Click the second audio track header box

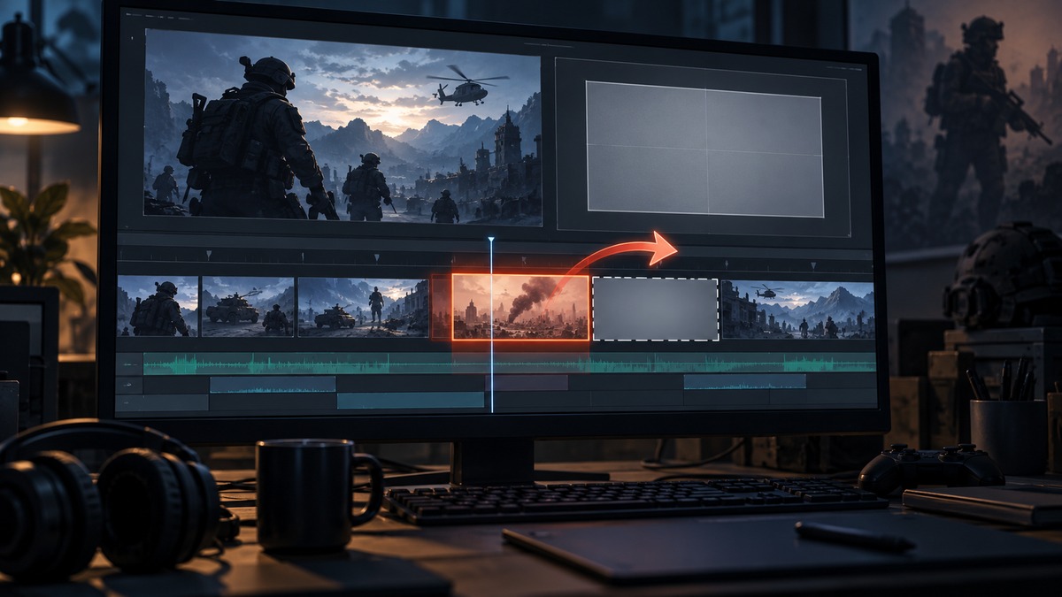coord(129,385)
